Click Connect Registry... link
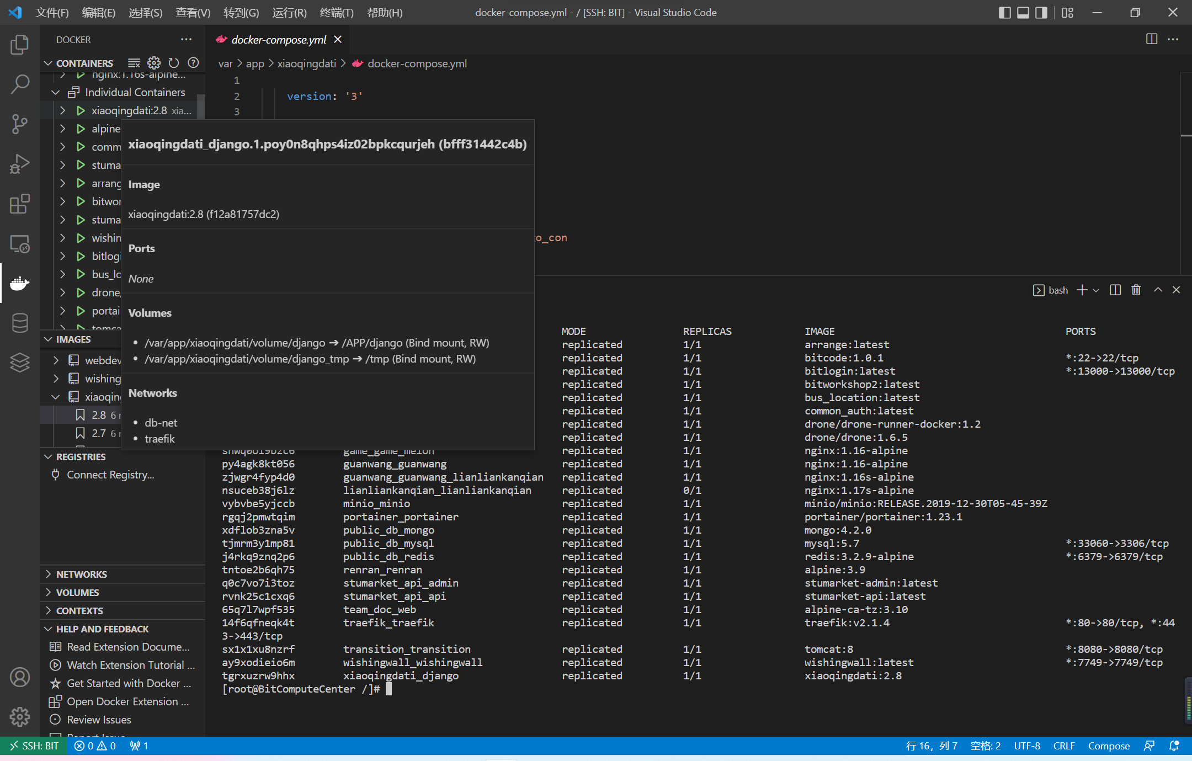Viewport: 1192px width, 761px height. (x=110, y=475)
